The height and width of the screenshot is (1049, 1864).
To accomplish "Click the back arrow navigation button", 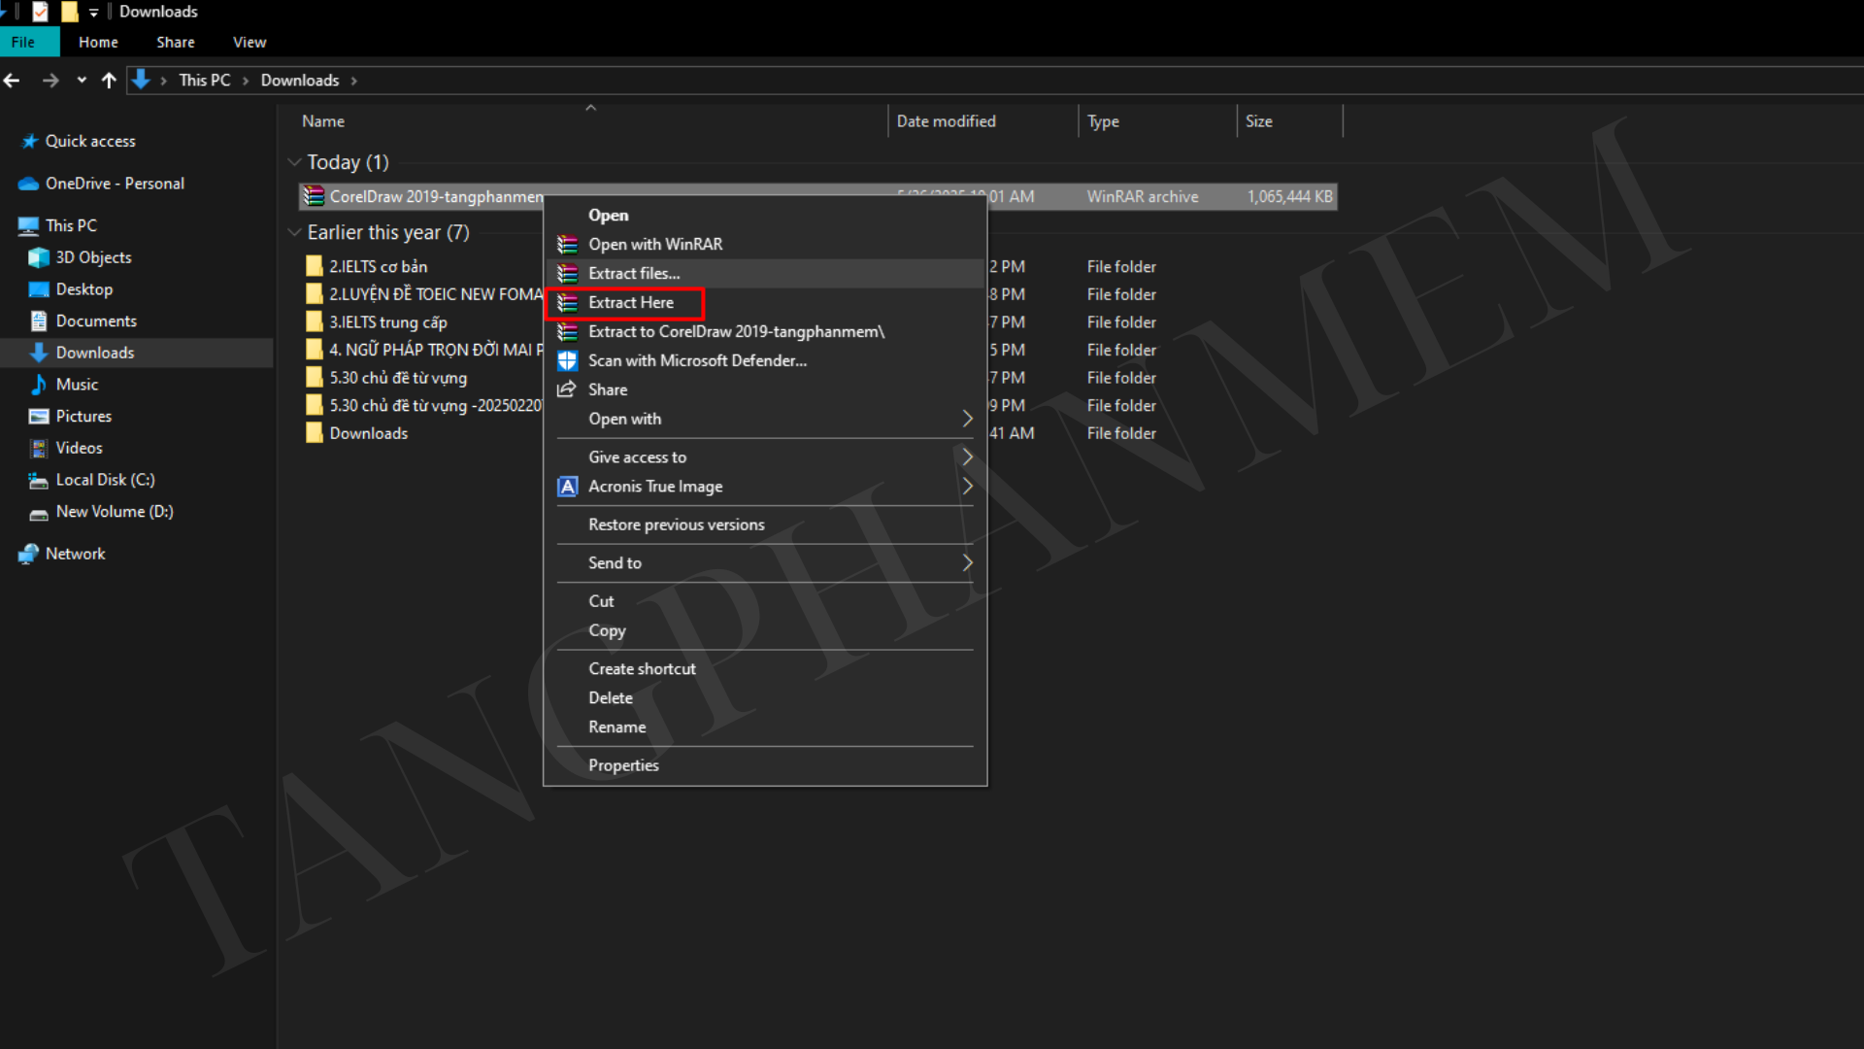I will [x=13, y=81].
